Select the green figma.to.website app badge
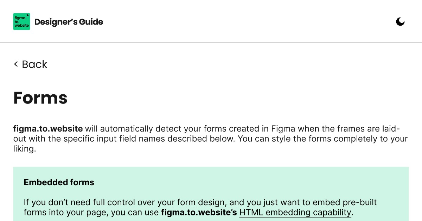Screen dimensions: 422x221 pos(21,21)
